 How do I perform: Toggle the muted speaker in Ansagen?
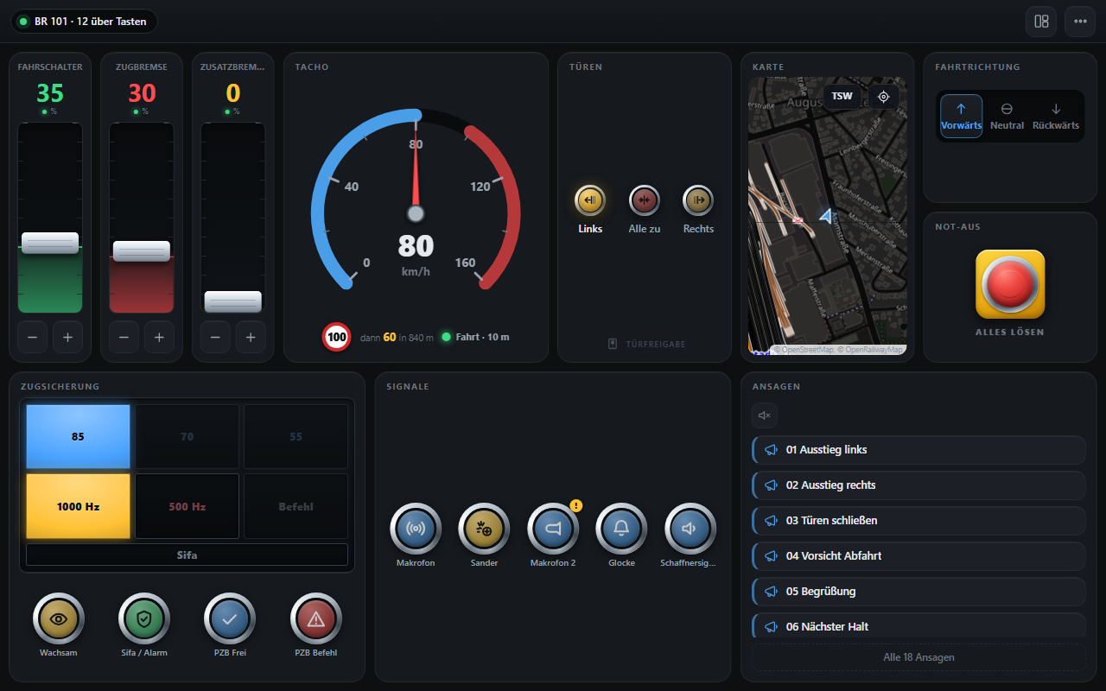point(765,415)
